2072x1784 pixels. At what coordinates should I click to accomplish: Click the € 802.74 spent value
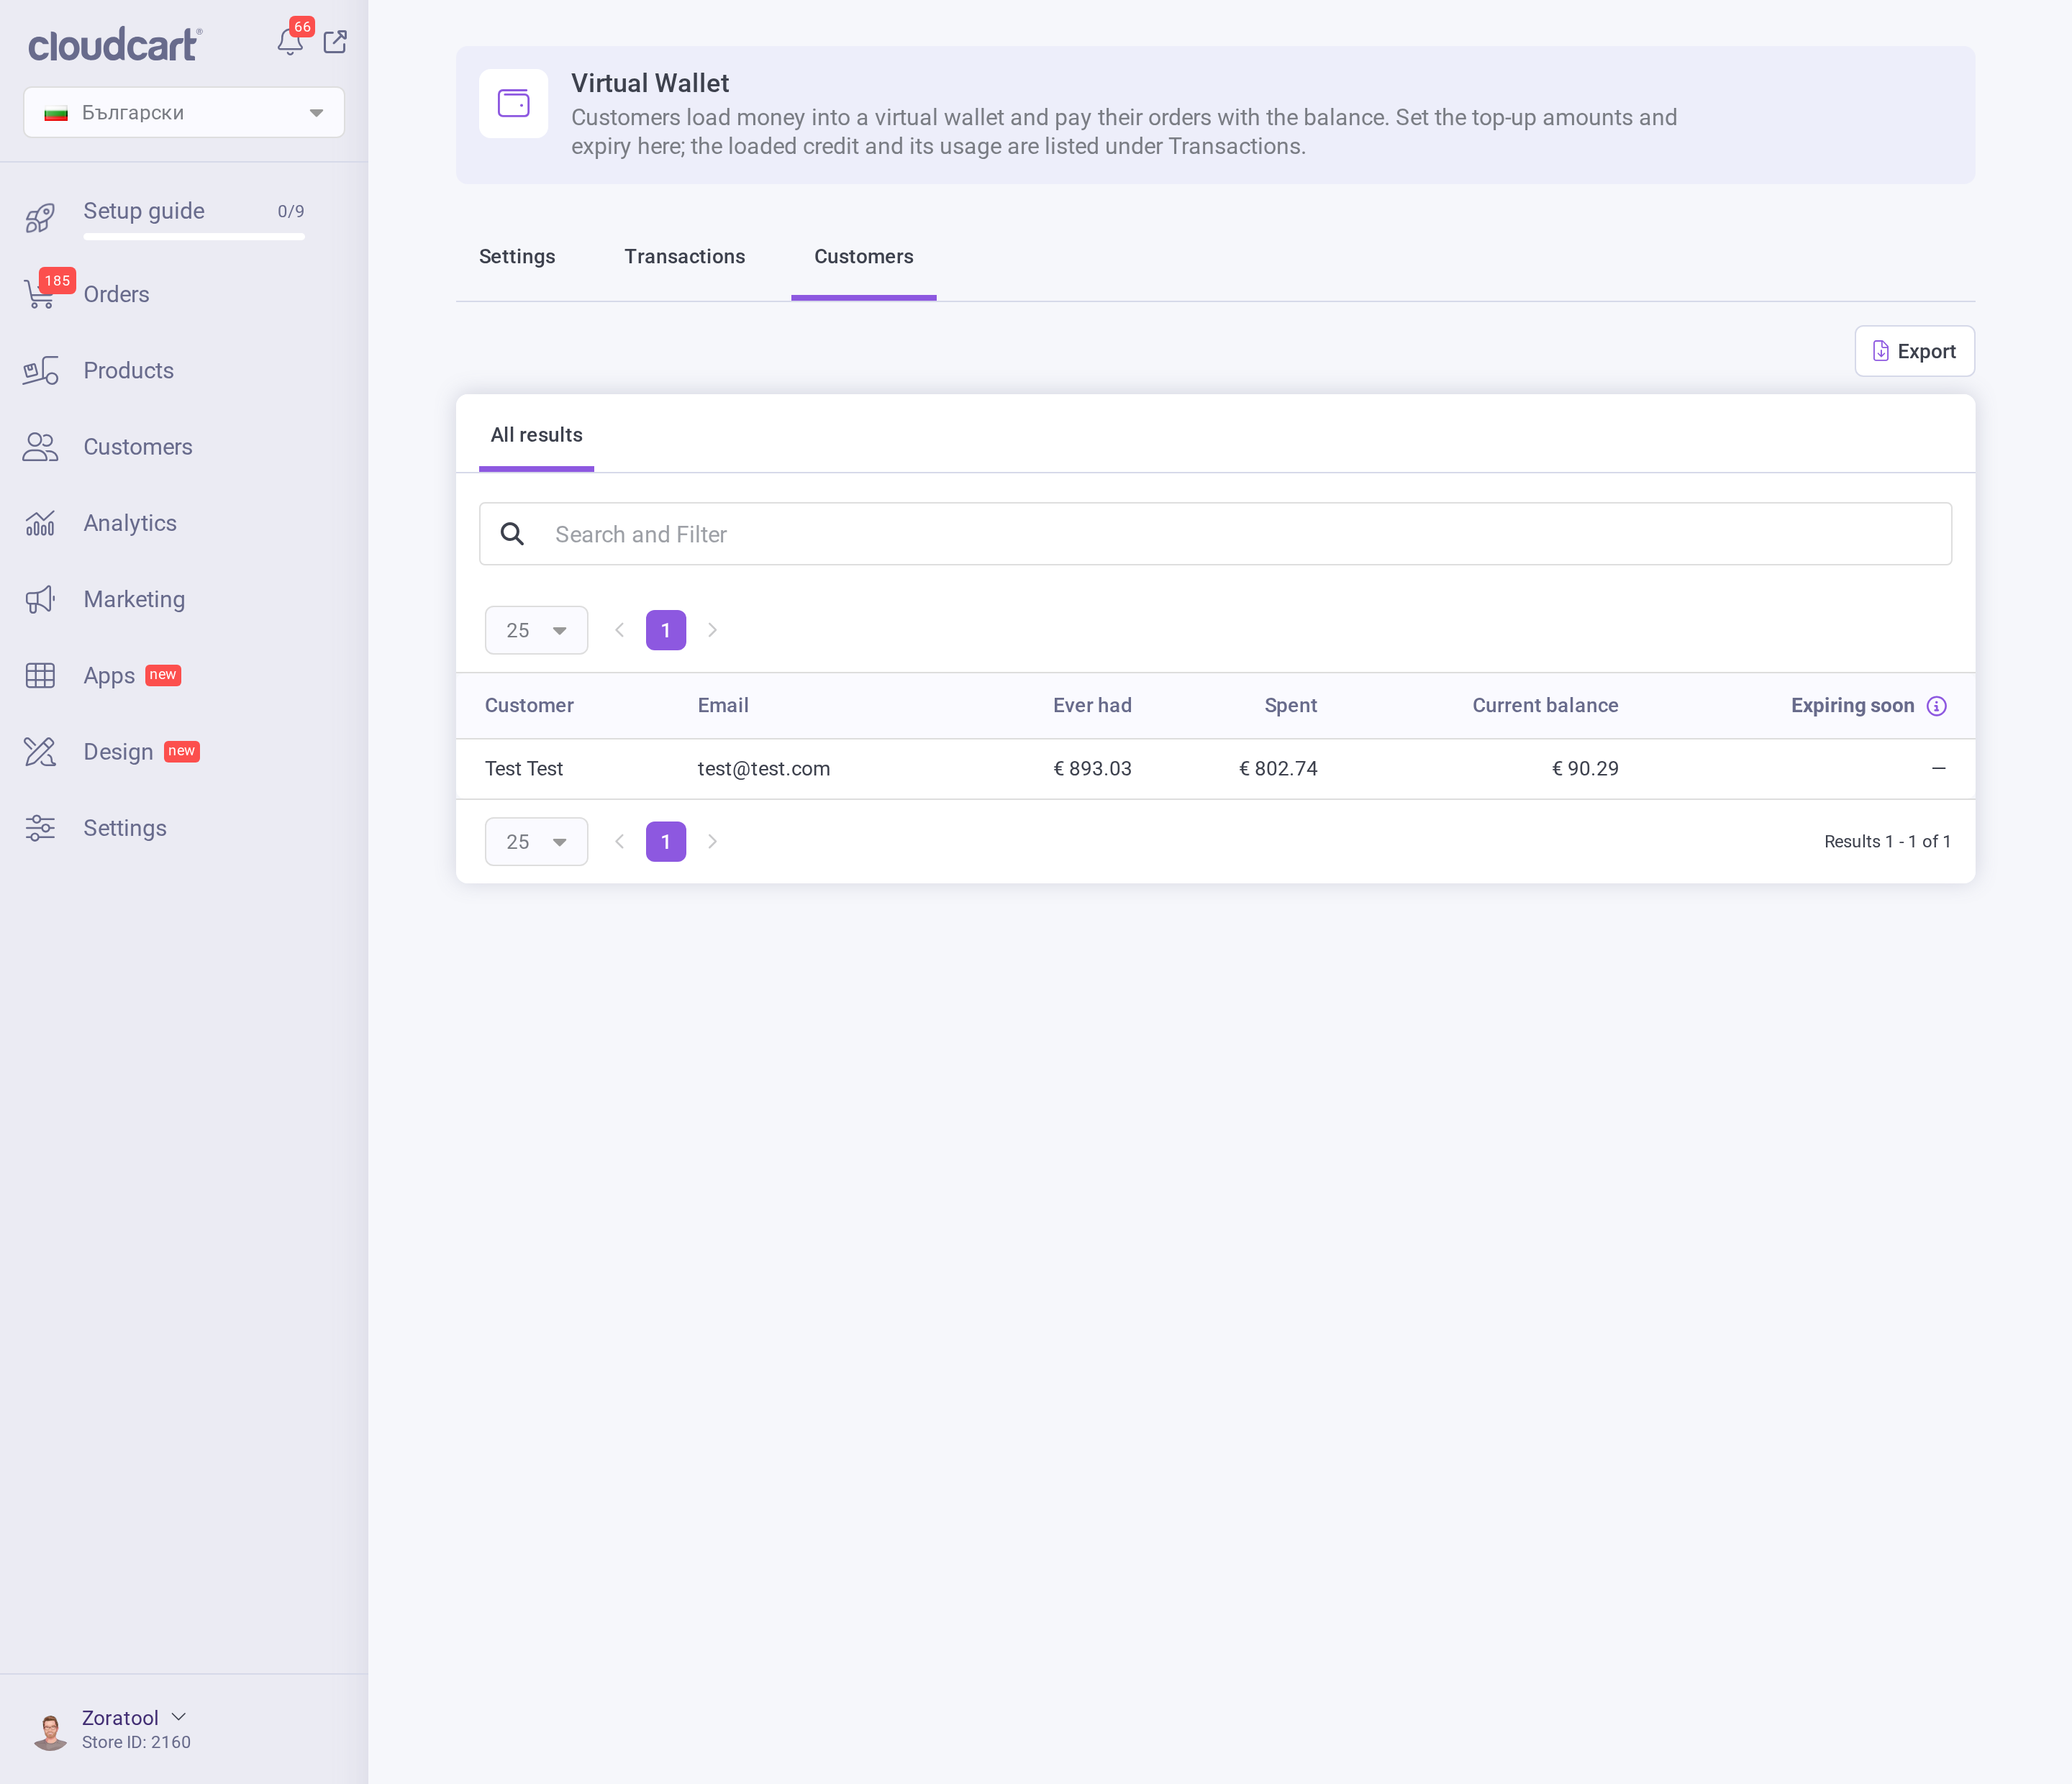click(x=1278, y=768)
